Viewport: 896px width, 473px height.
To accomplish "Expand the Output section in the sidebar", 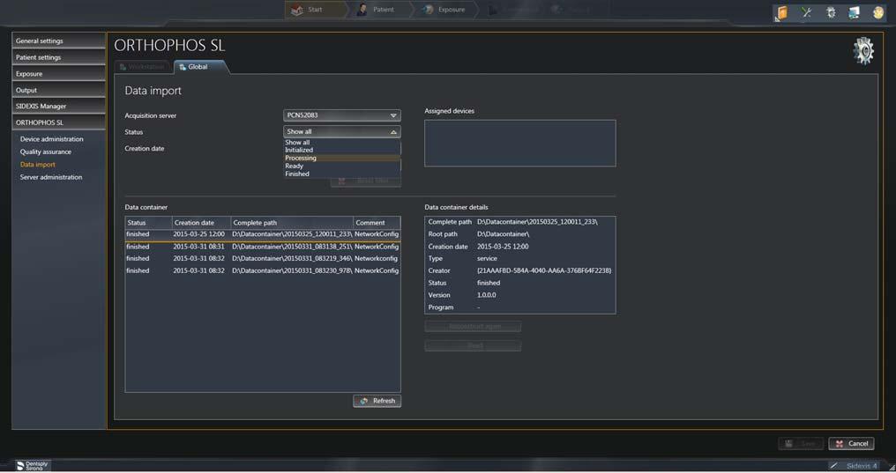I will pos(58,90).
